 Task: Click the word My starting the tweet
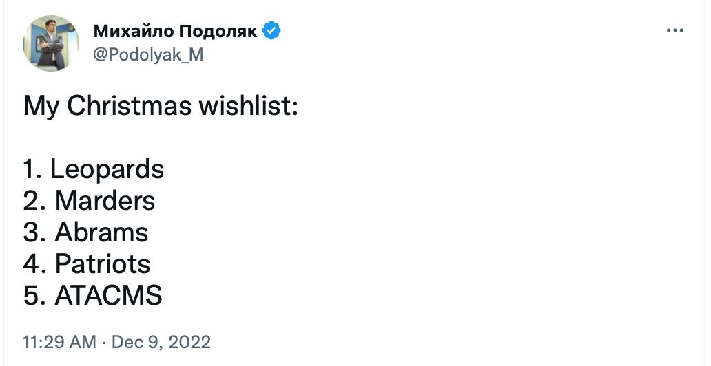41,107
